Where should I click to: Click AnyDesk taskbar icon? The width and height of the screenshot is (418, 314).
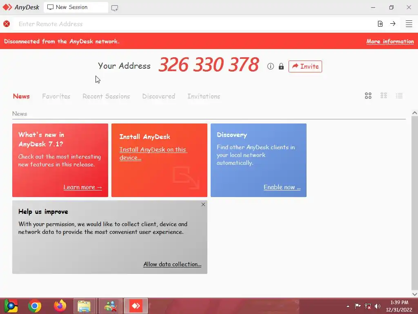[x=136, y=306]
